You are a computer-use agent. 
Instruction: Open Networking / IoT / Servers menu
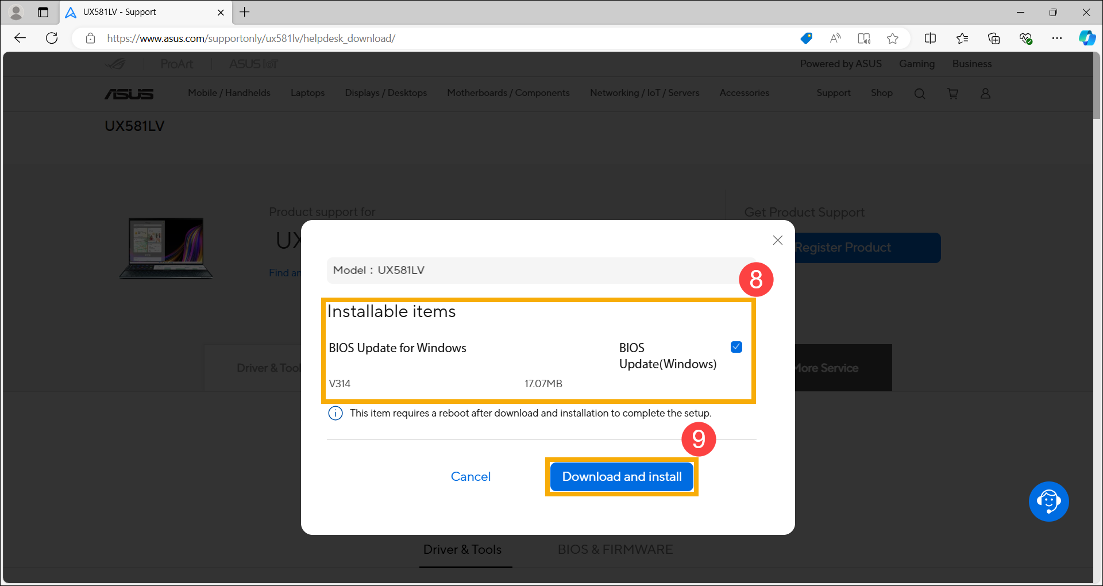tap(645, 93)
